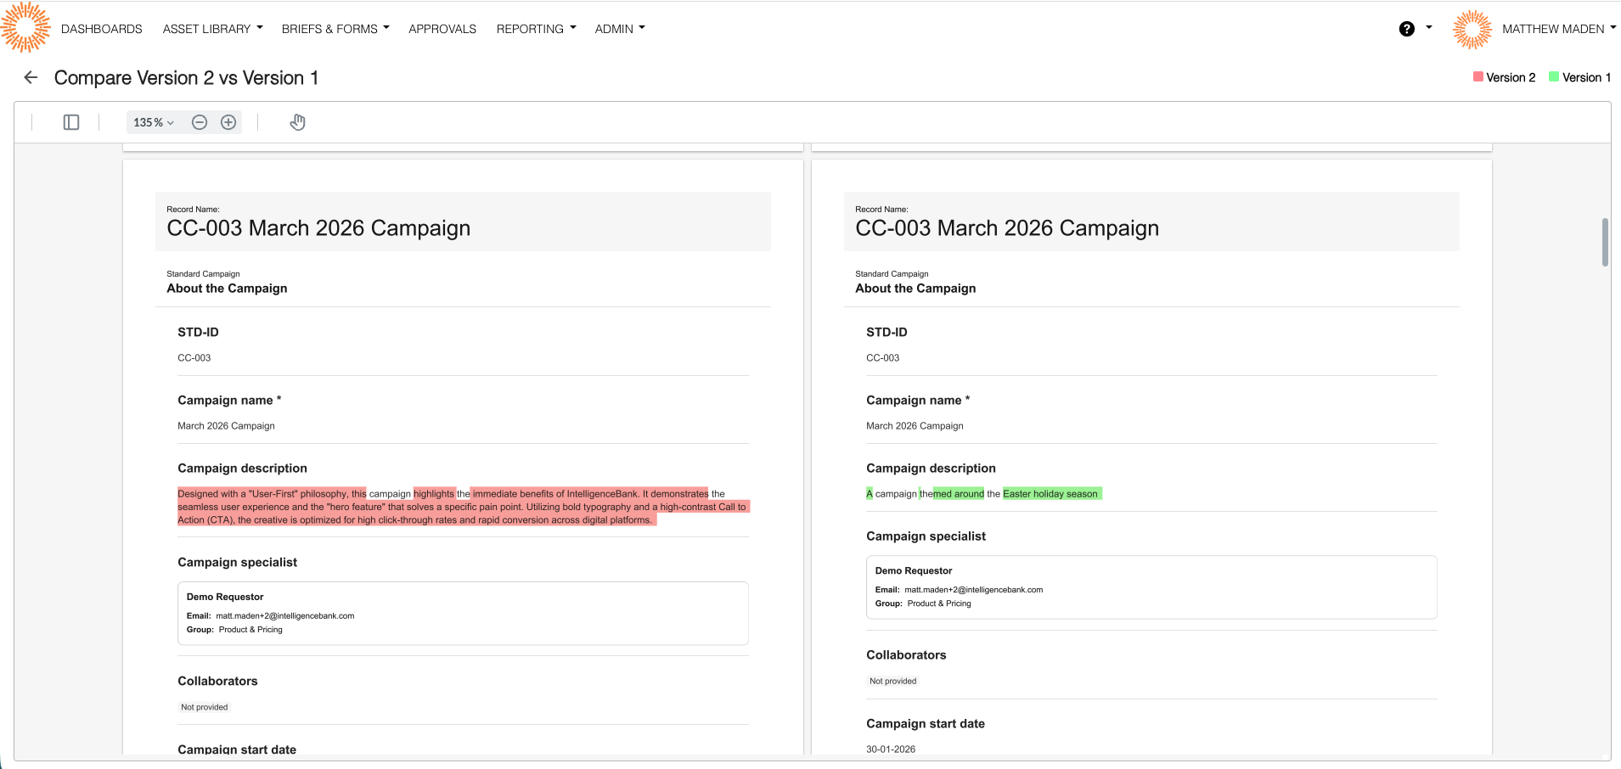Click the red Version 2 legend swatch
This screenshot has width=1621, height=769.
click(x=1478, y=76)
